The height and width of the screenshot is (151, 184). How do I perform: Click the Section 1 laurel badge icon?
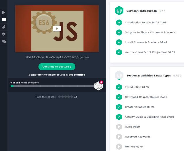[x=119, y=11]
